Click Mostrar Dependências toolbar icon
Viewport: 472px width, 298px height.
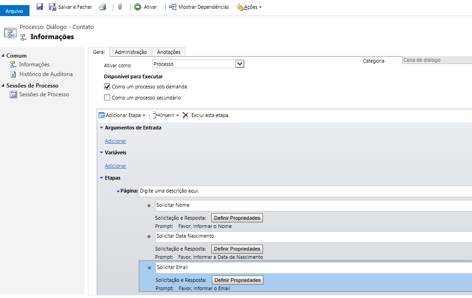(x=173, y=7)
